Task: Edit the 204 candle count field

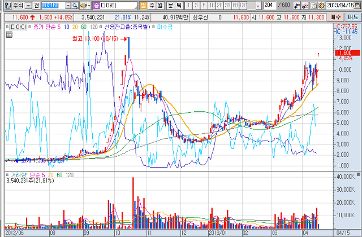Action: pyautogui.click(x=269, y=6)
